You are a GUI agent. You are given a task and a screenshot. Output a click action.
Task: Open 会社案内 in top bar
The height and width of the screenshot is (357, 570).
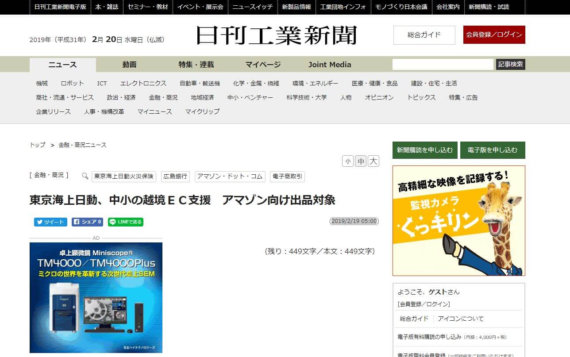448,7
